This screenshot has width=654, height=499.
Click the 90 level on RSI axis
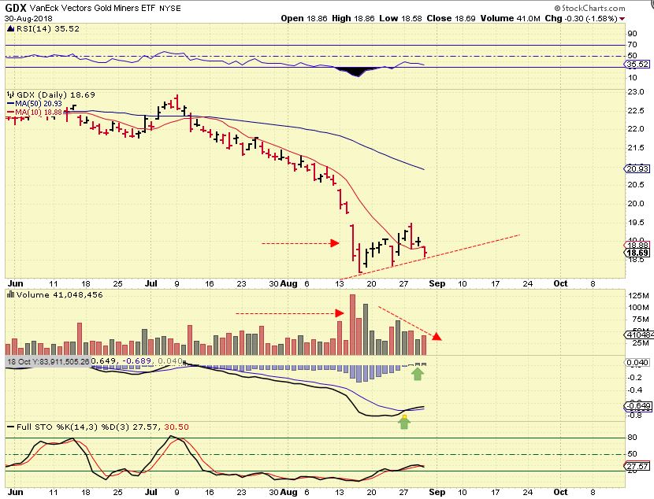(632, 34)
